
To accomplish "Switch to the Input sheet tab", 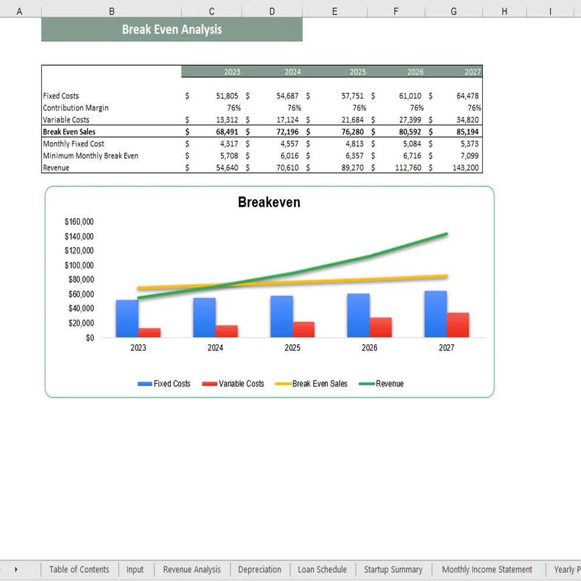I will coord(135,569).
